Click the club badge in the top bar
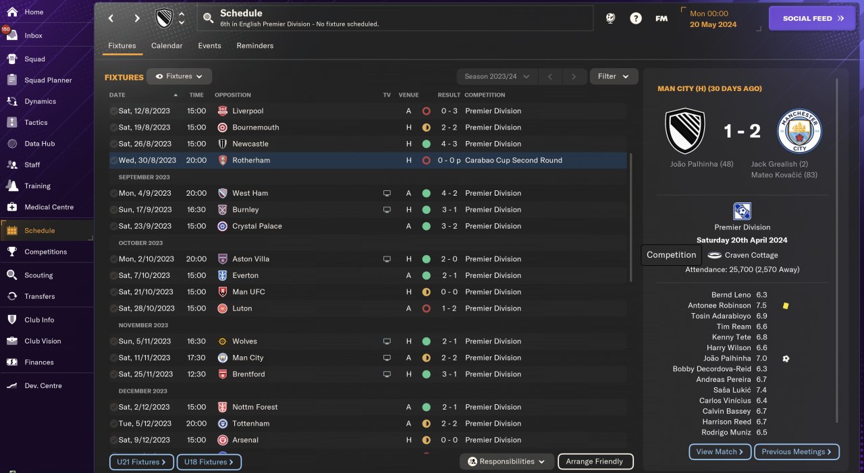 (x=164, y=18)
